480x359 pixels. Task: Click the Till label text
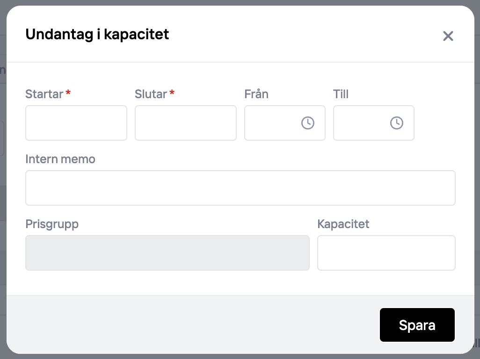[x=341, y=94]
